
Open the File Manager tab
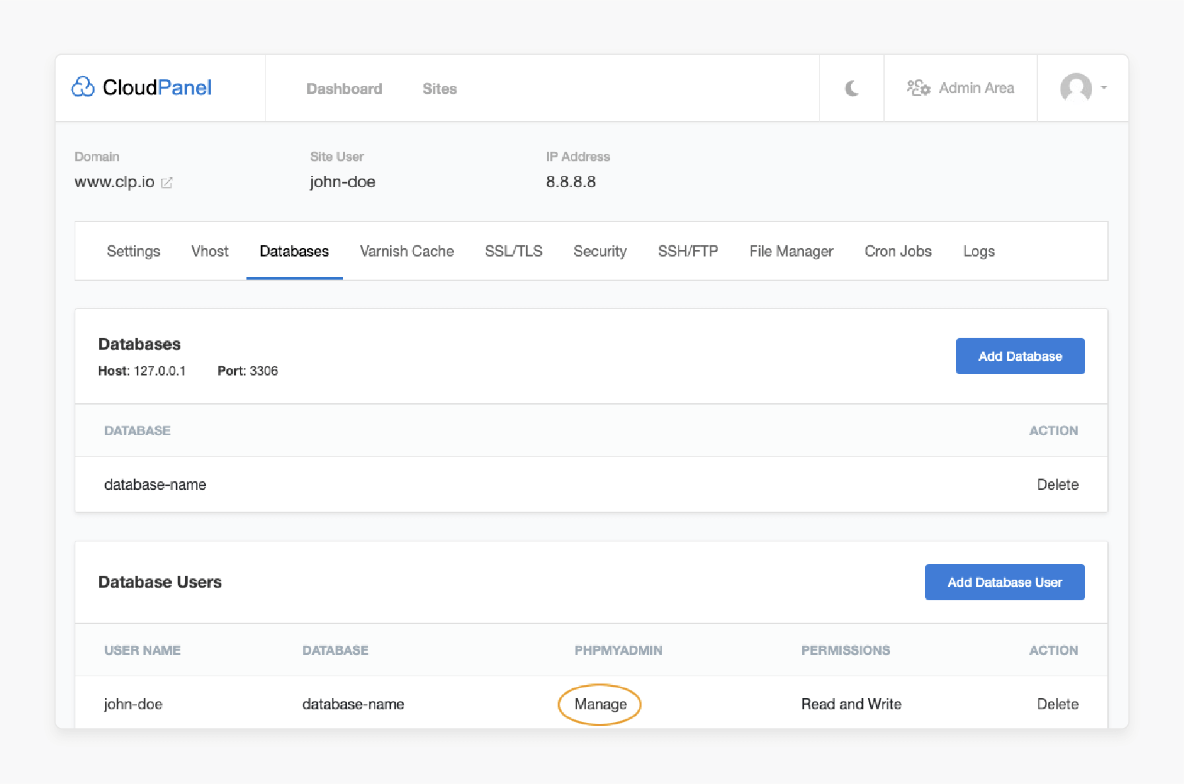click(x=792, y=251)
